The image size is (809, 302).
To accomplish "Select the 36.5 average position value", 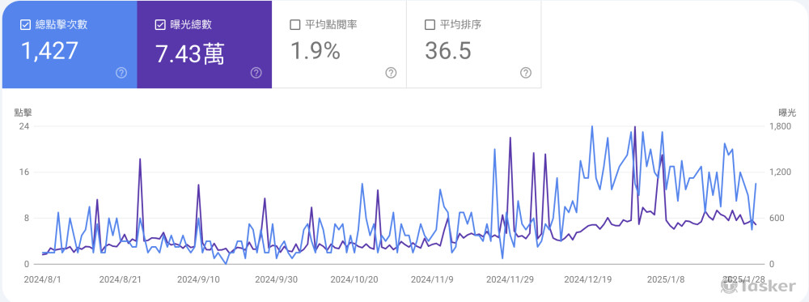I will coord(448,50).
